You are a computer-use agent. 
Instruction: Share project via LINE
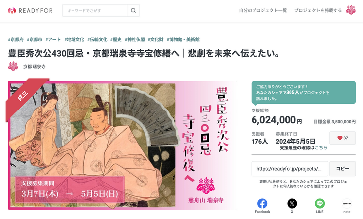(x=320, y=206)
